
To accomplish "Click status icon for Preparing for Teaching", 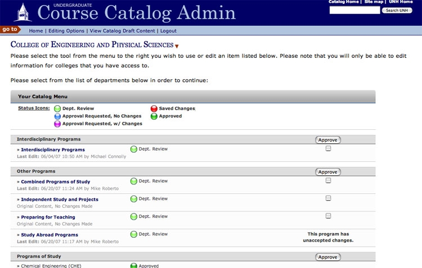I will 134,217.
